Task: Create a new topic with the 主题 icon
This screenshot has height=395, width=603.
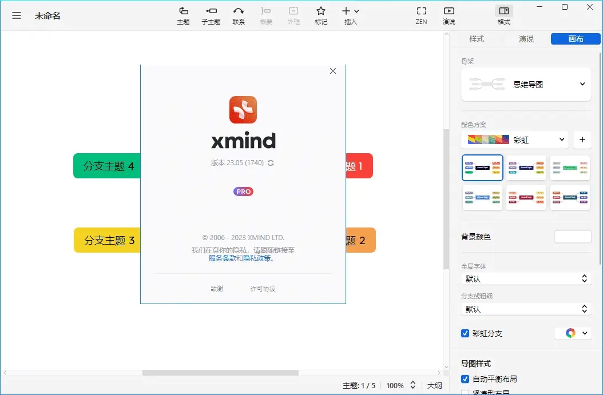Action: coord(183,15)
